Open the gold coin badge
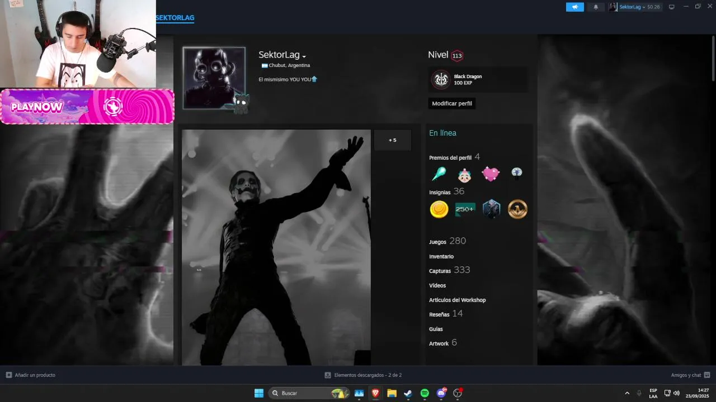 coord(439,209)
